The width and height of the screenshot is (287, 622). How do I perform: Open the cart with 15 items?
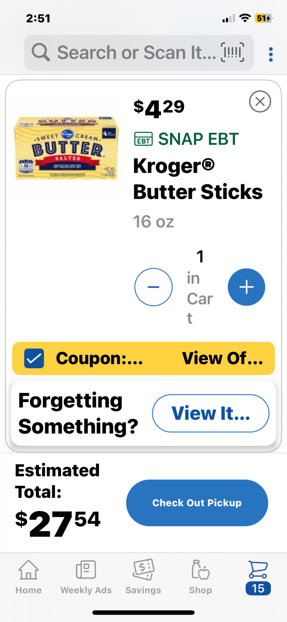(258, 577)
